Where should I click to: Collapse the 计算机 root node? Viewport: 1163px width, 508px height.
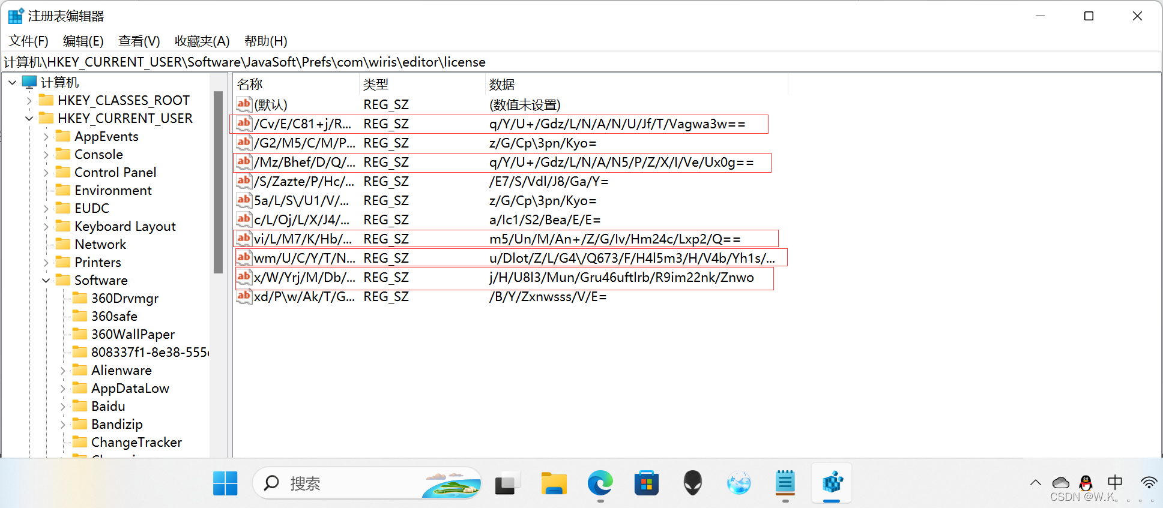[x=12, y=82]
